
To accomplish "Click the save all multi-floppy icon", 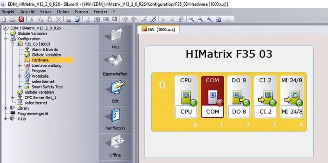I will tap(77, 19).
